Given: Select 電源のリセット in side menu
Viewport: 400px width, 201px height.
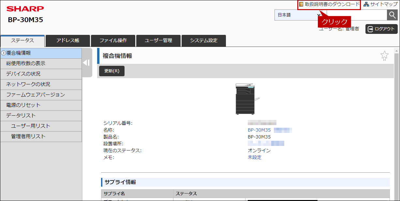Looking at the screenshot, I should point(41,105).
